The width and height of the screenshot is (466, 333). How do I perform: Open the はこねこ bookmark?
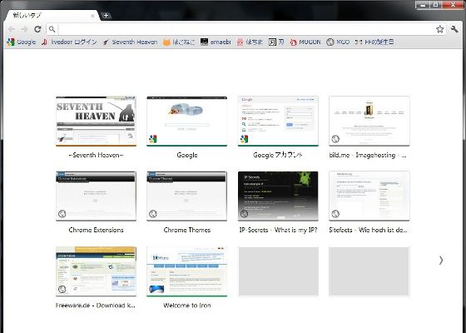click(179, 42)
